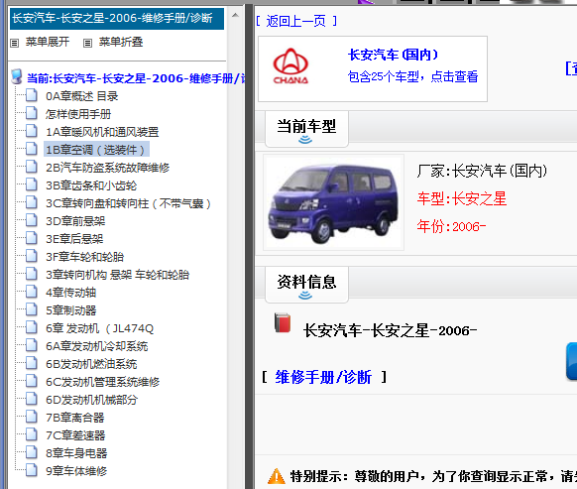Open the 长安汽车(国内) brand link
Screen dimensions: 577x489
point(393,55)
